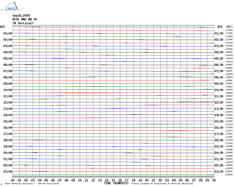Click the left 21:00 hour label
The image size is (234, 187).
[x=8, y=159]
